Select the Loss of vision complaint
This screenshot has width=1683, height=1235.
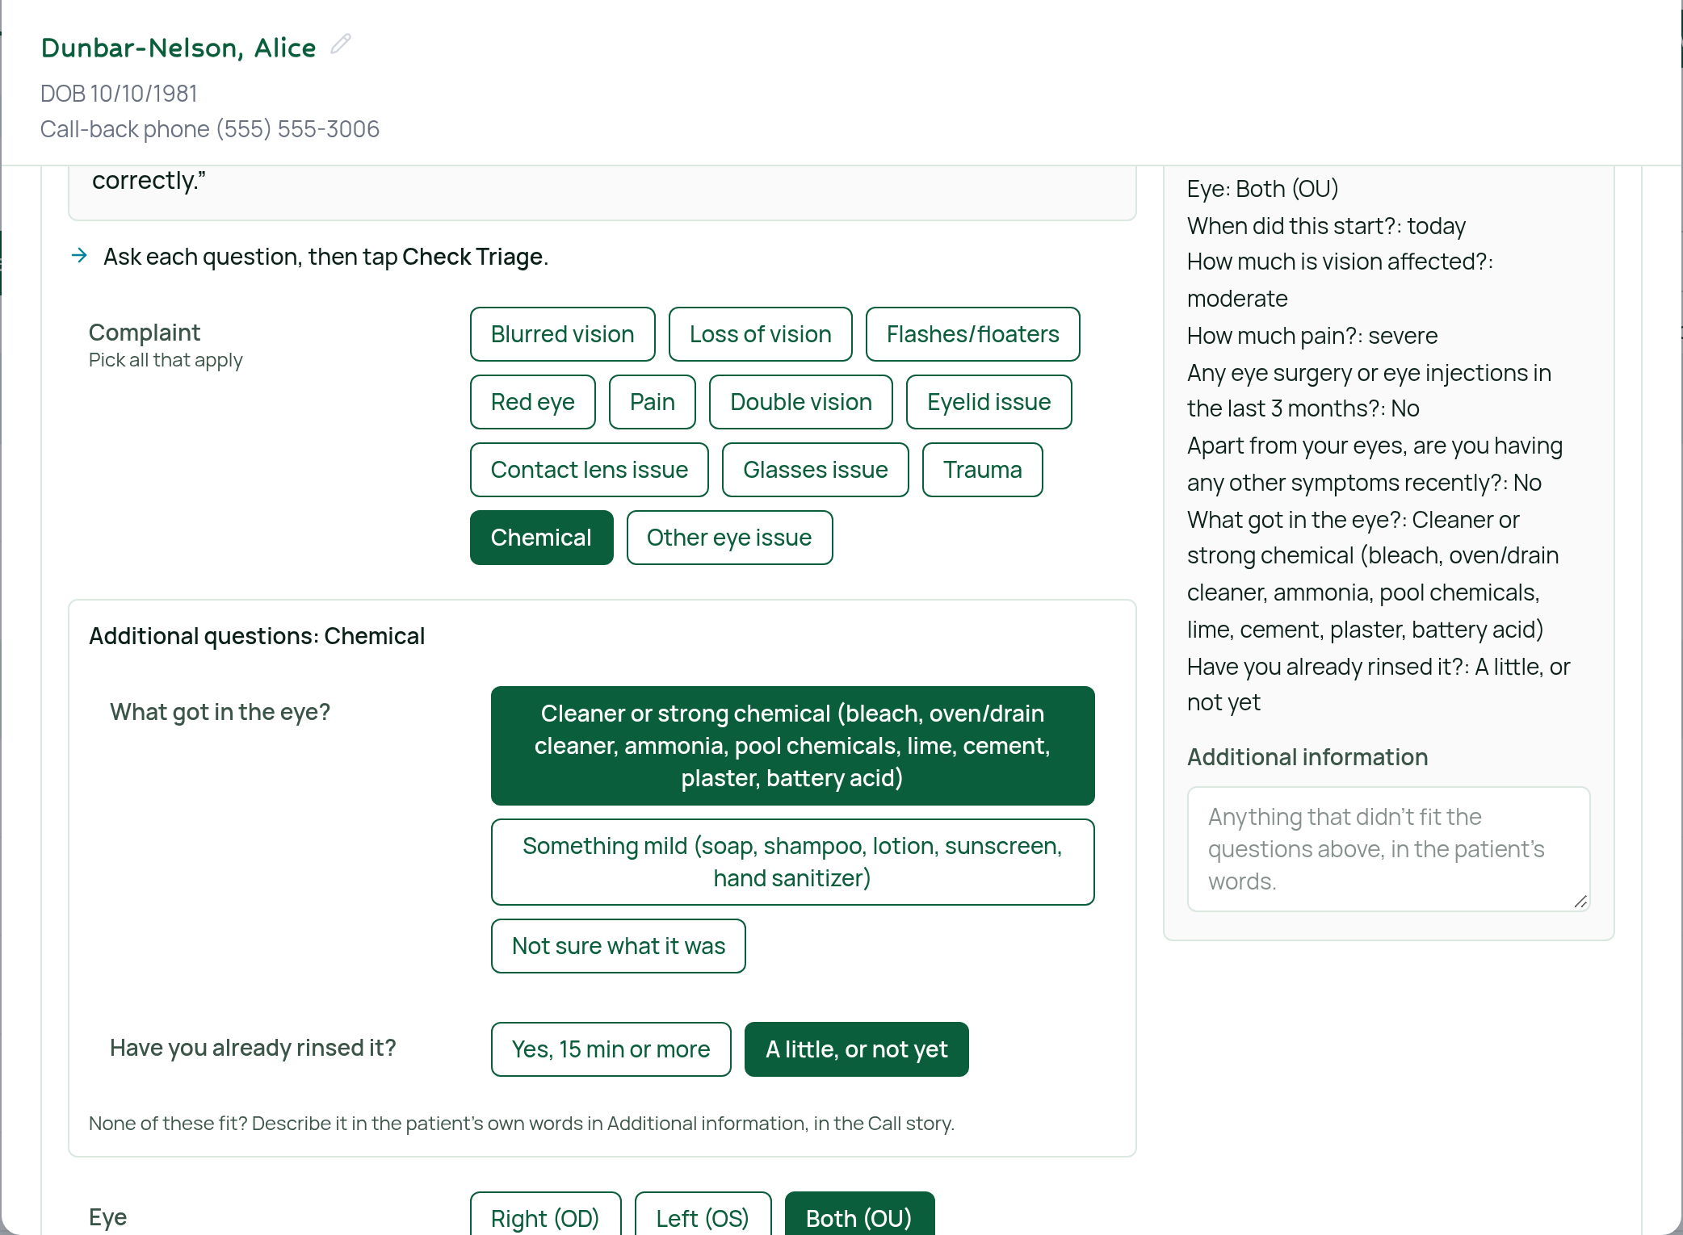pos(760,334)
